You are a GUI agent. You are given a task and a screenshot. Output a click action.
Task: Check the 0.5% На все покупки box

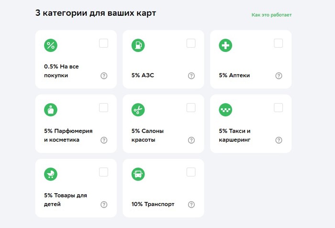(x=103, y=43)
